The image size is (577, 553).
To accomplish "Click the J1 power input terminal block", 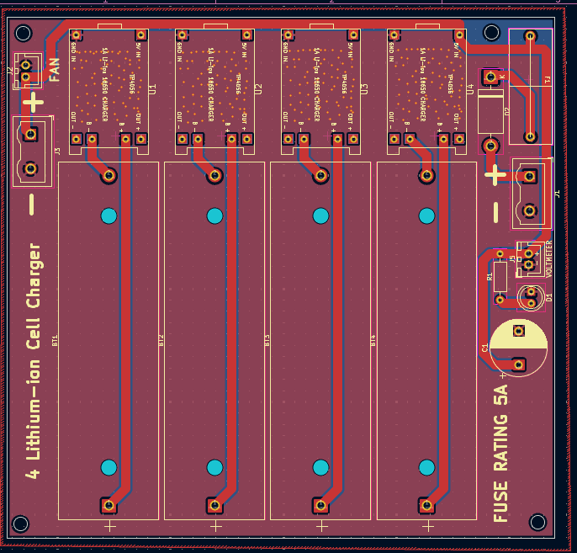I will (x=531, y=194).
